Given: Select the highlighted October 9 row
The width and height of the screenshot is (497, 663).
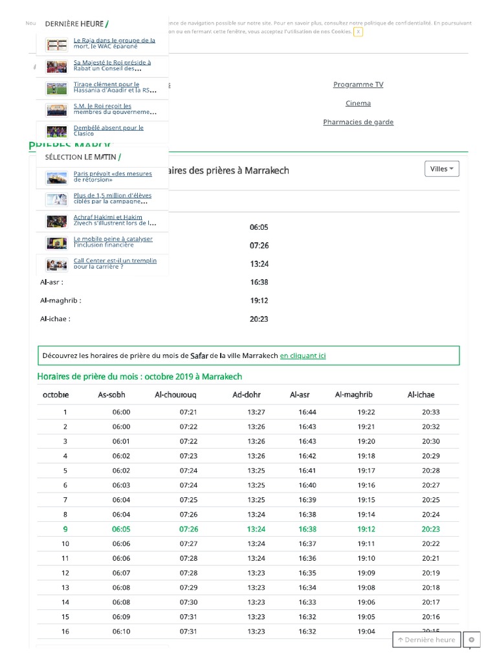Looking at the screenshot, I should click(248, 529).
